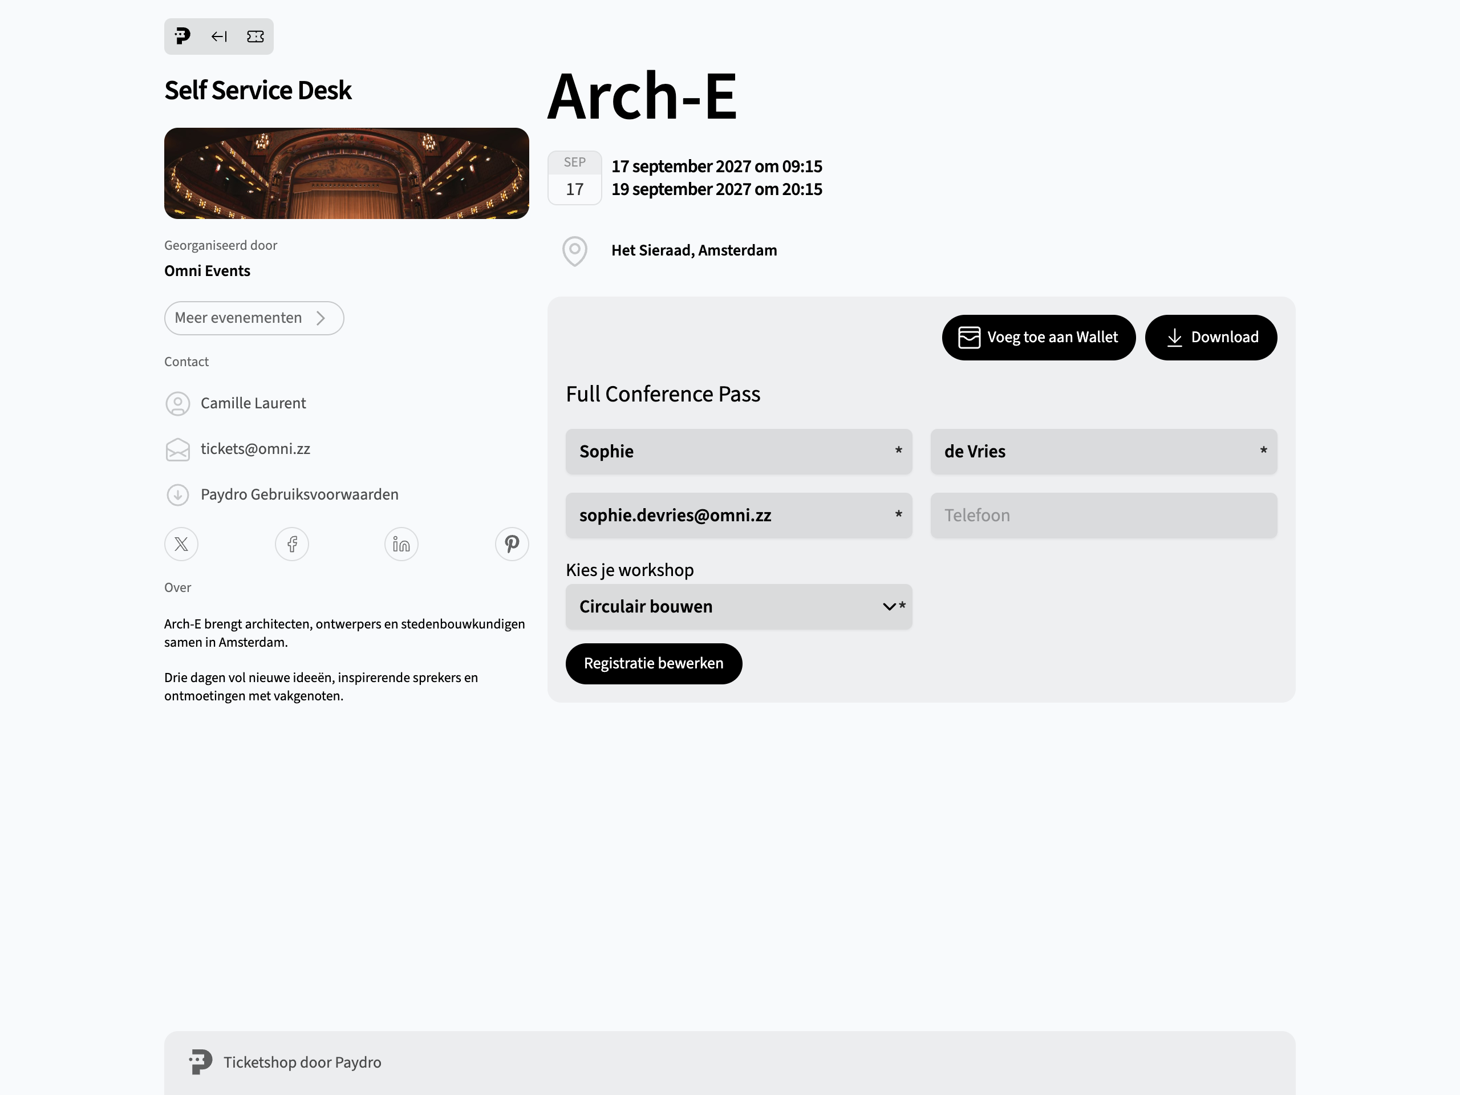Click the download icon beside Paydro Gebruiksvoorwaarden
Viewport: 1460px width, 1095px height.
point(177,494)
